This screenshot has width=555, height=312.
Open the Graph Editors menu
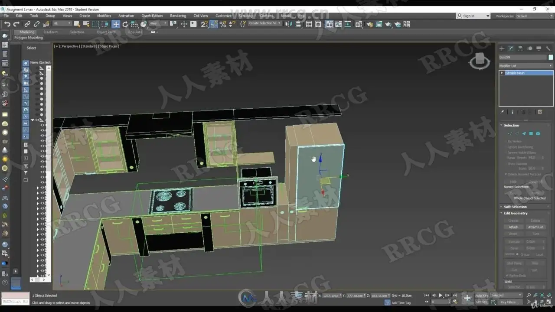pos(152,16)
